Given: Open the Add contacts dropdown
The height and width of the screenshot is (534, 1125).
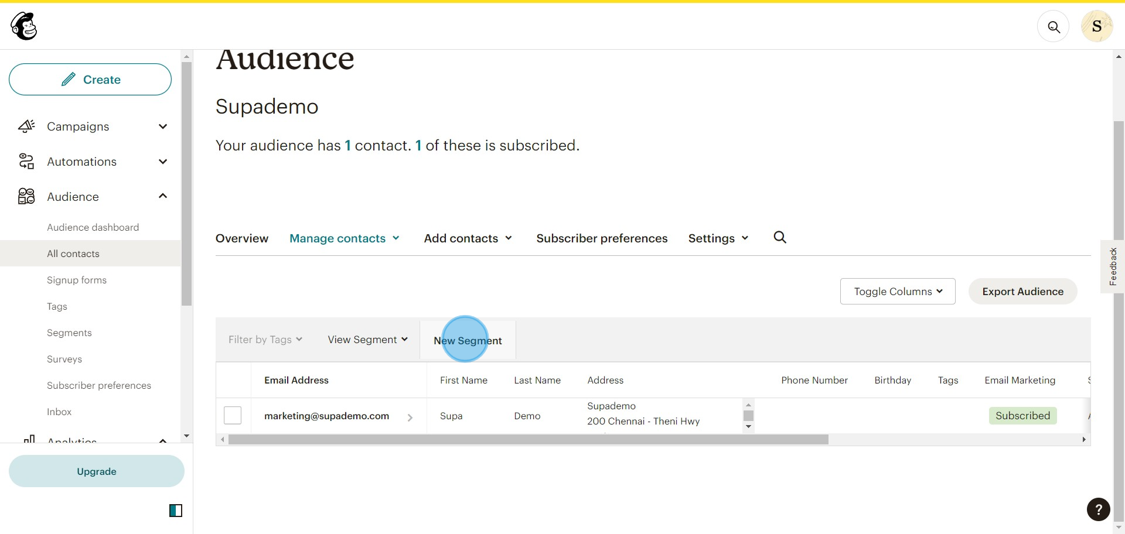Looking at the screenshot, I should pos(468,238).
